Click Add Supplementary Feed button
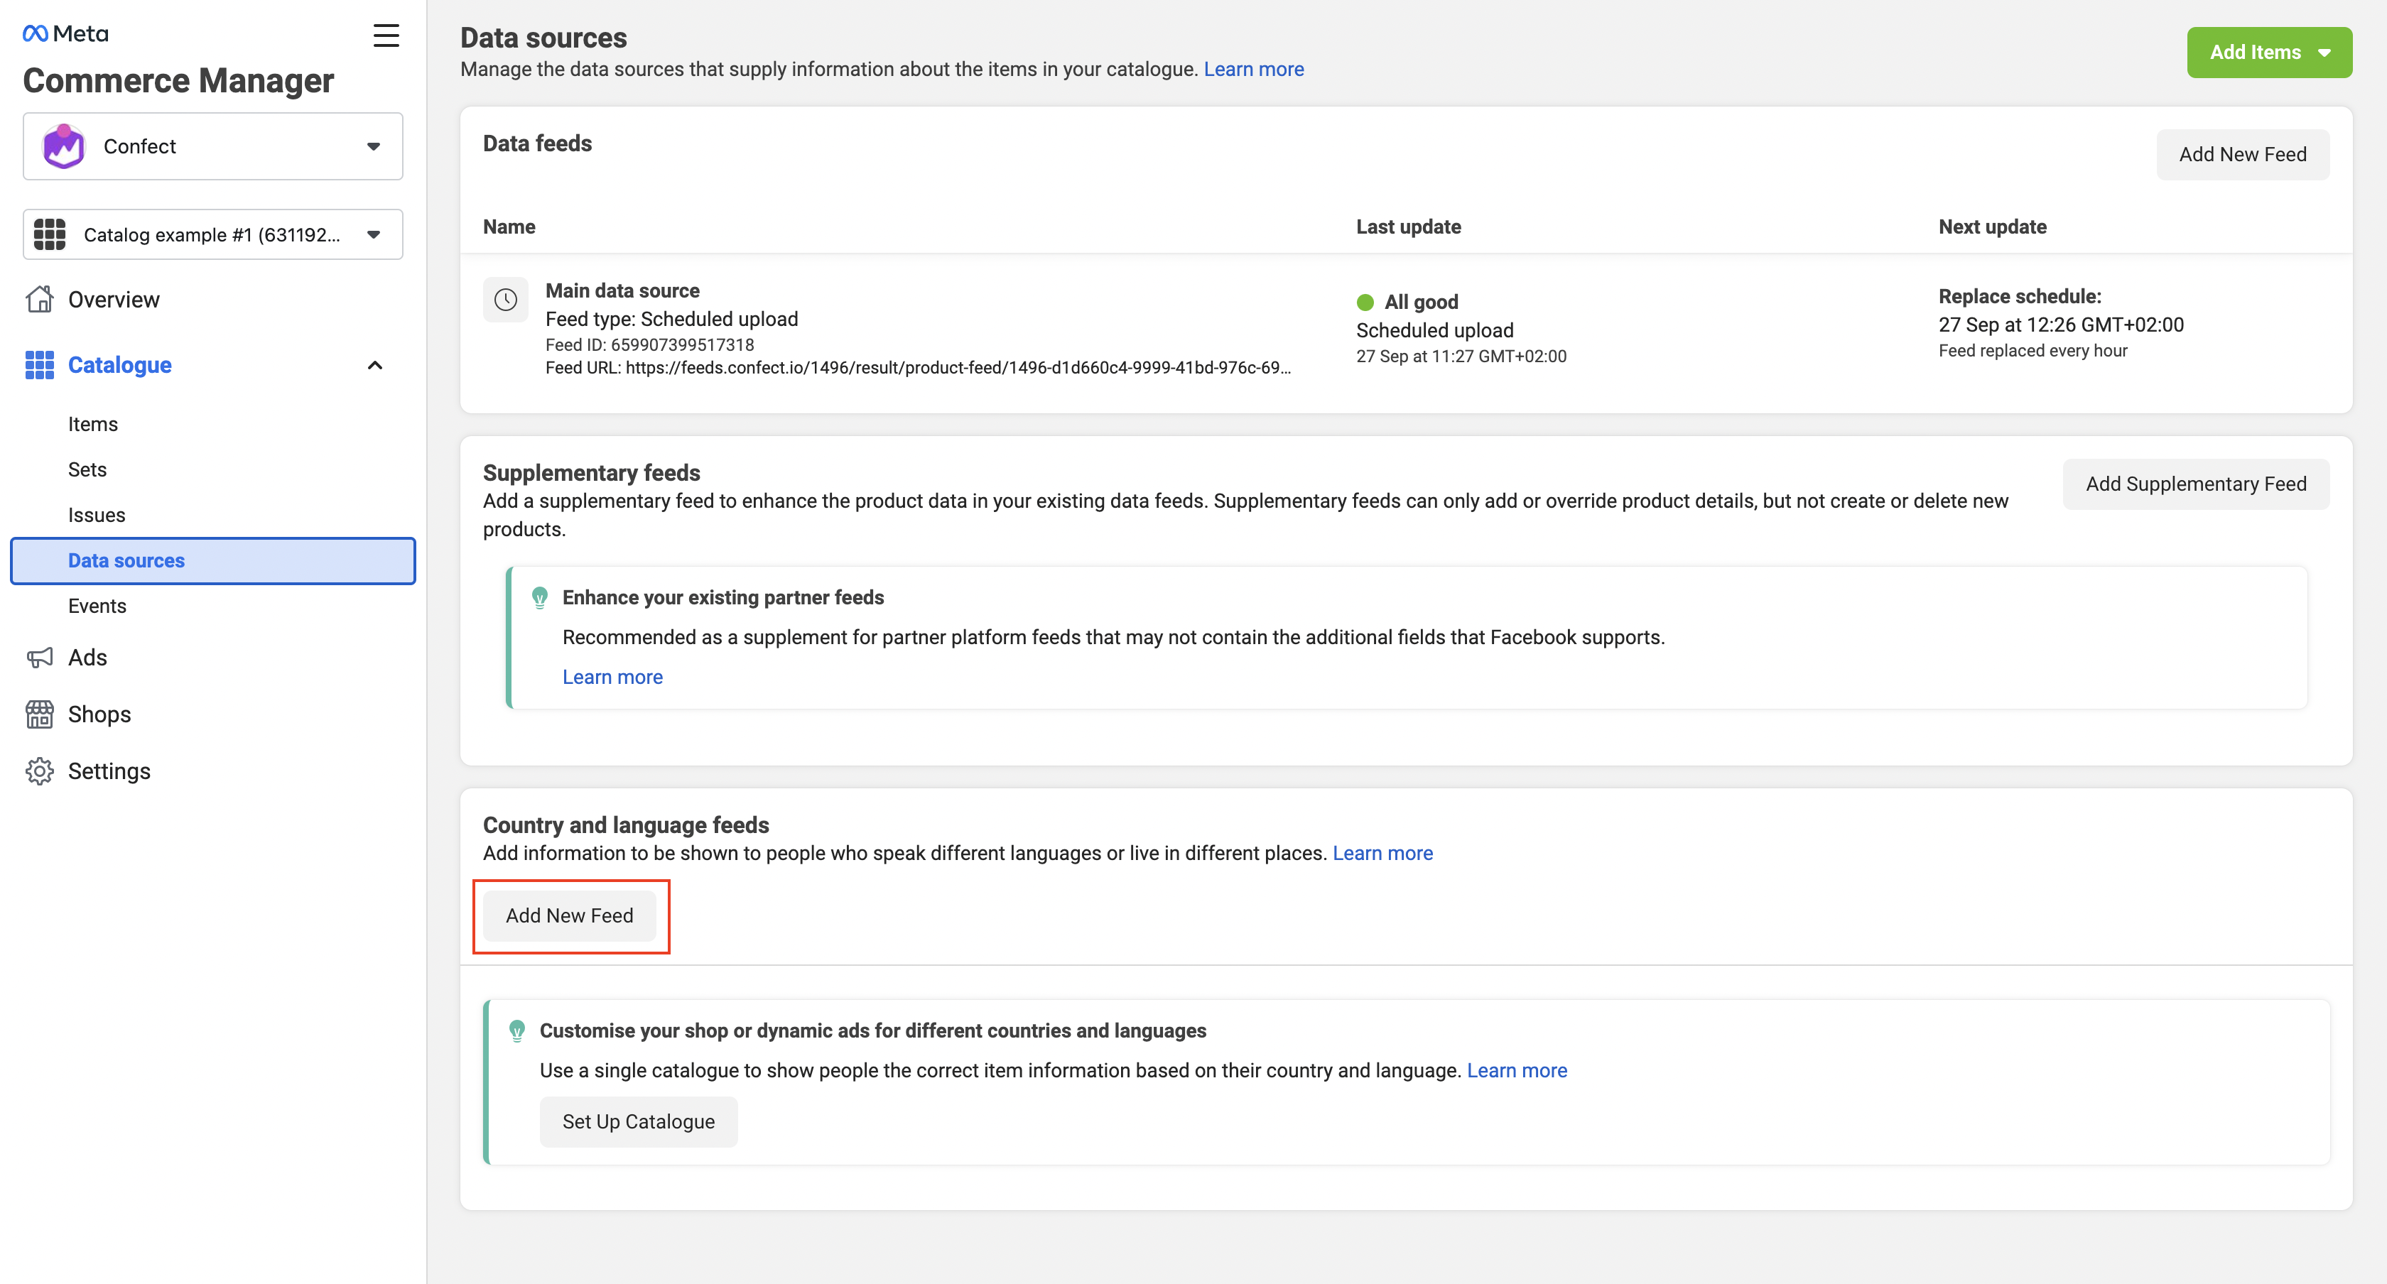The image size is (2387, 1284). point(2196,484)
